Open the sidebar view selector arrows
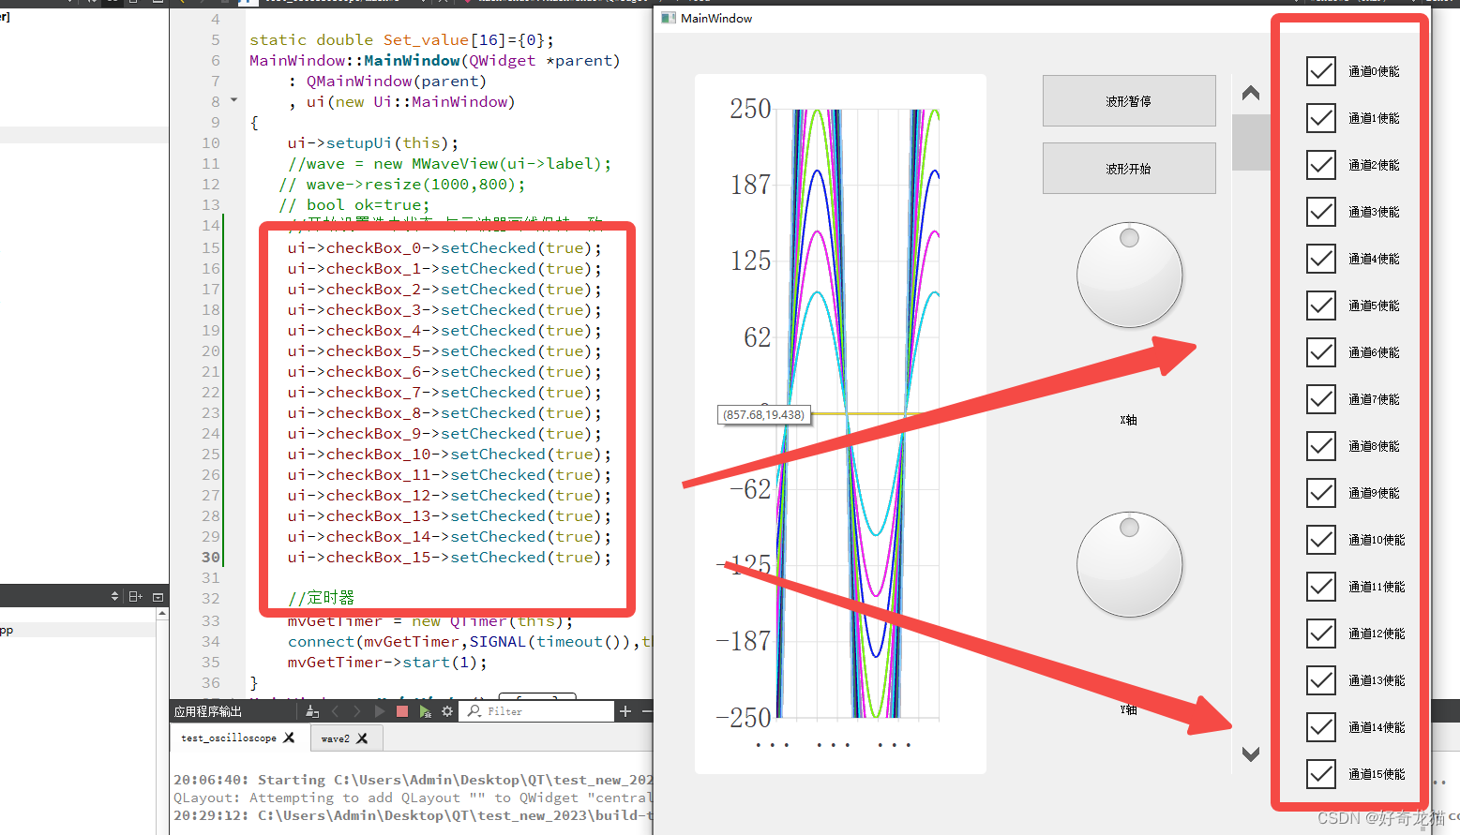This screenshot has width=1460, height=835. click(115, 596)
